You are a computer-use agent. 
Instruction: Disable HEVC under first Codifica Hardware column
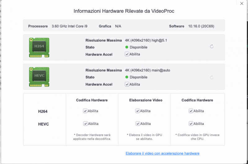click(85, 123)
